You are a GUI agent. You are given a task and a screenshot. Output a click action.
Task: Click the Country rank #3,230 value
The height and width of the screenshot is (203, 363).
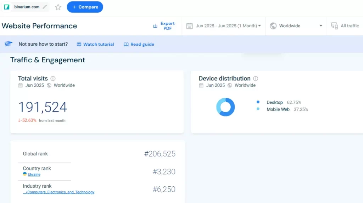point(164,172)
